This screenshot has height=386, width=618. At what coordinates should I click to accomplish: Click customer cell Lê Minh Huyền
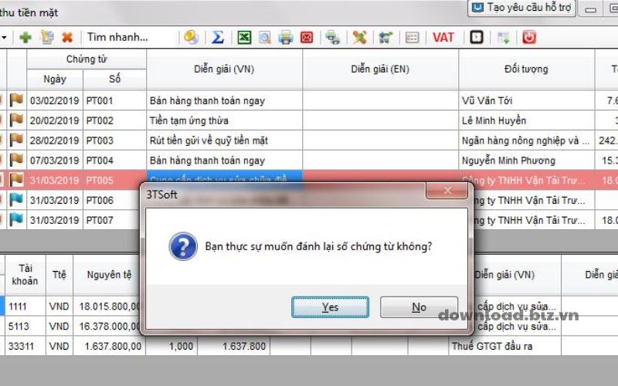pos(527,120)
